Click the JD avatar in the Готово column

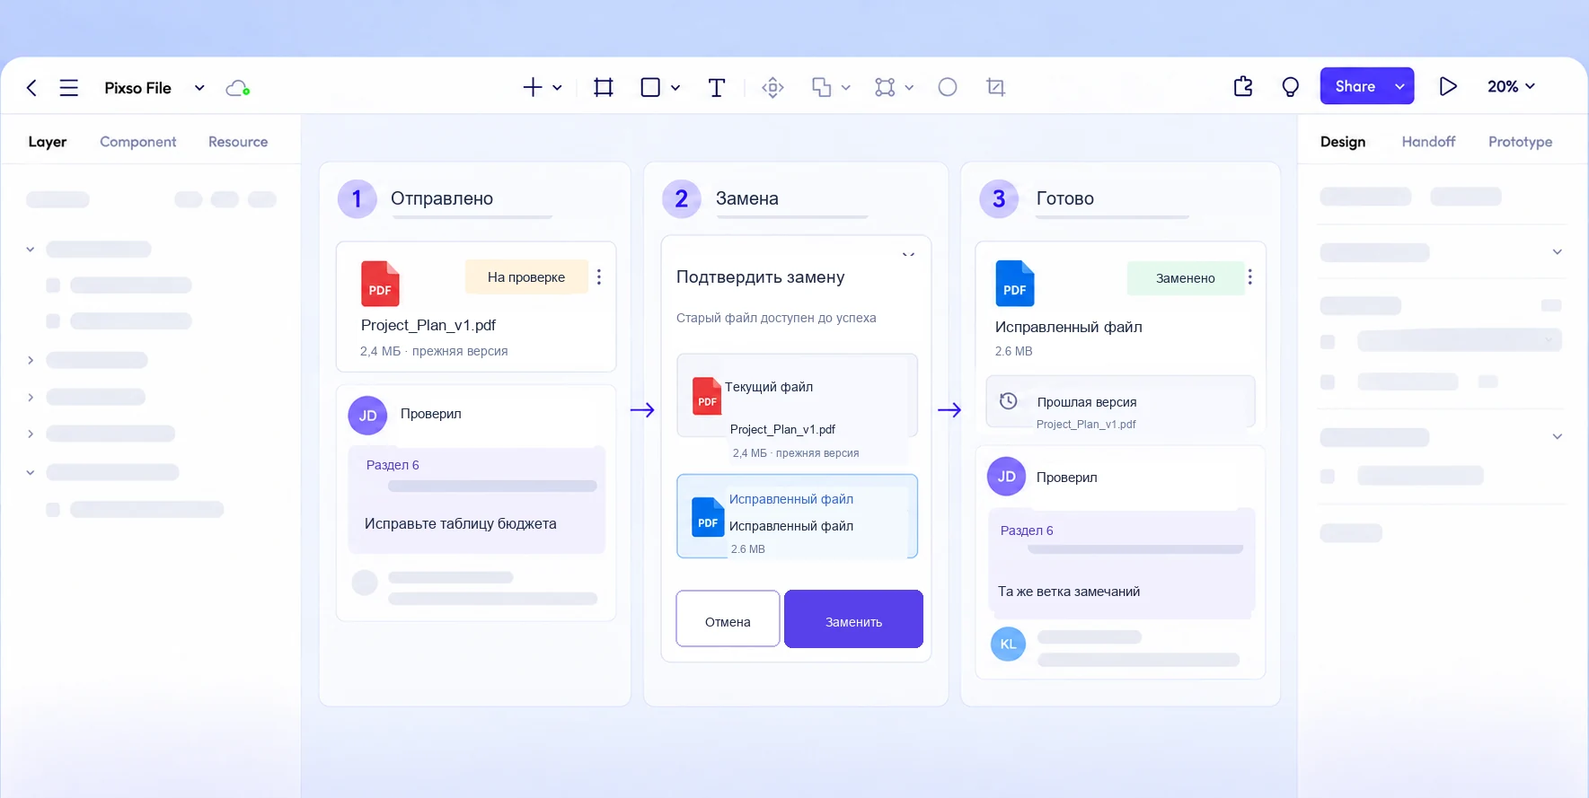(1006, 477)
